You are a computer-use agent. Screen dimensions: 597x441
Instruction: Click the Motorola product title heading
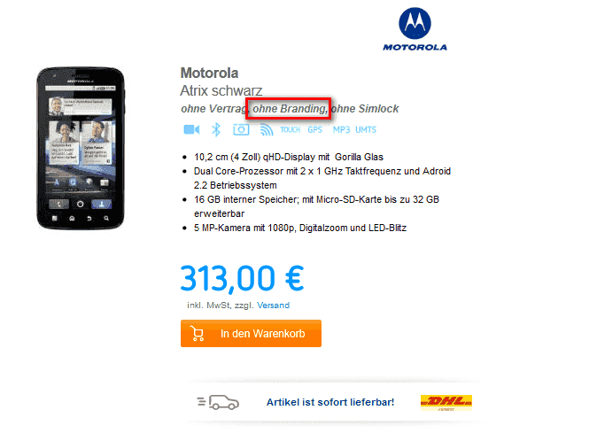click(209, 73)
